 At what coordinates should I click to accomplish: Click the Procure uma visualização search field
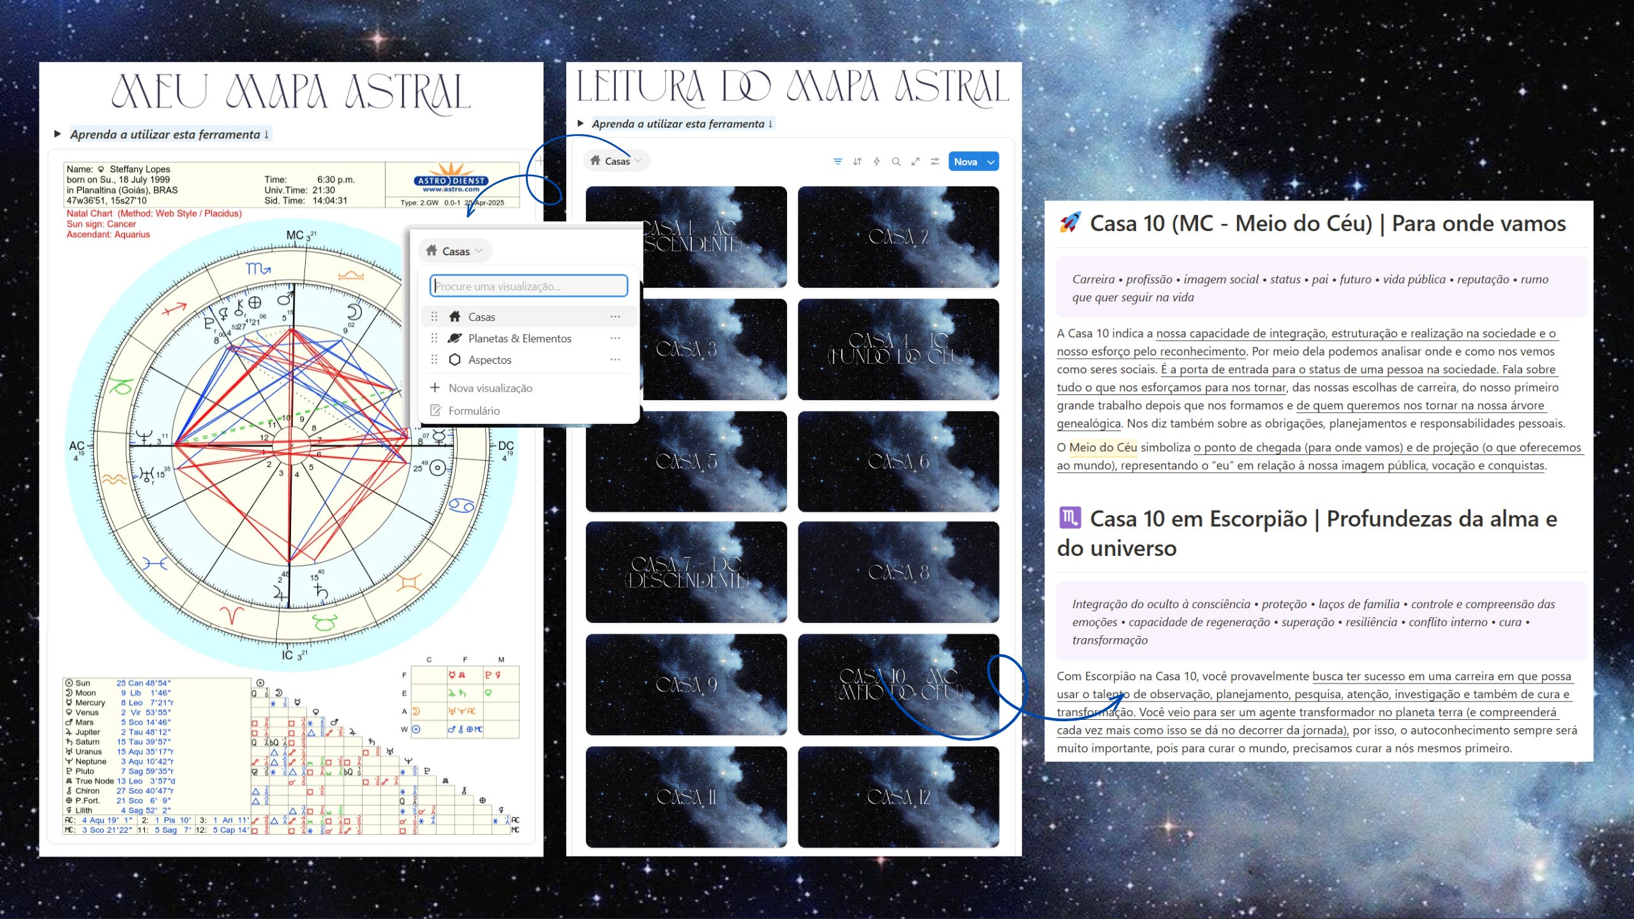(x=528, y=286)
